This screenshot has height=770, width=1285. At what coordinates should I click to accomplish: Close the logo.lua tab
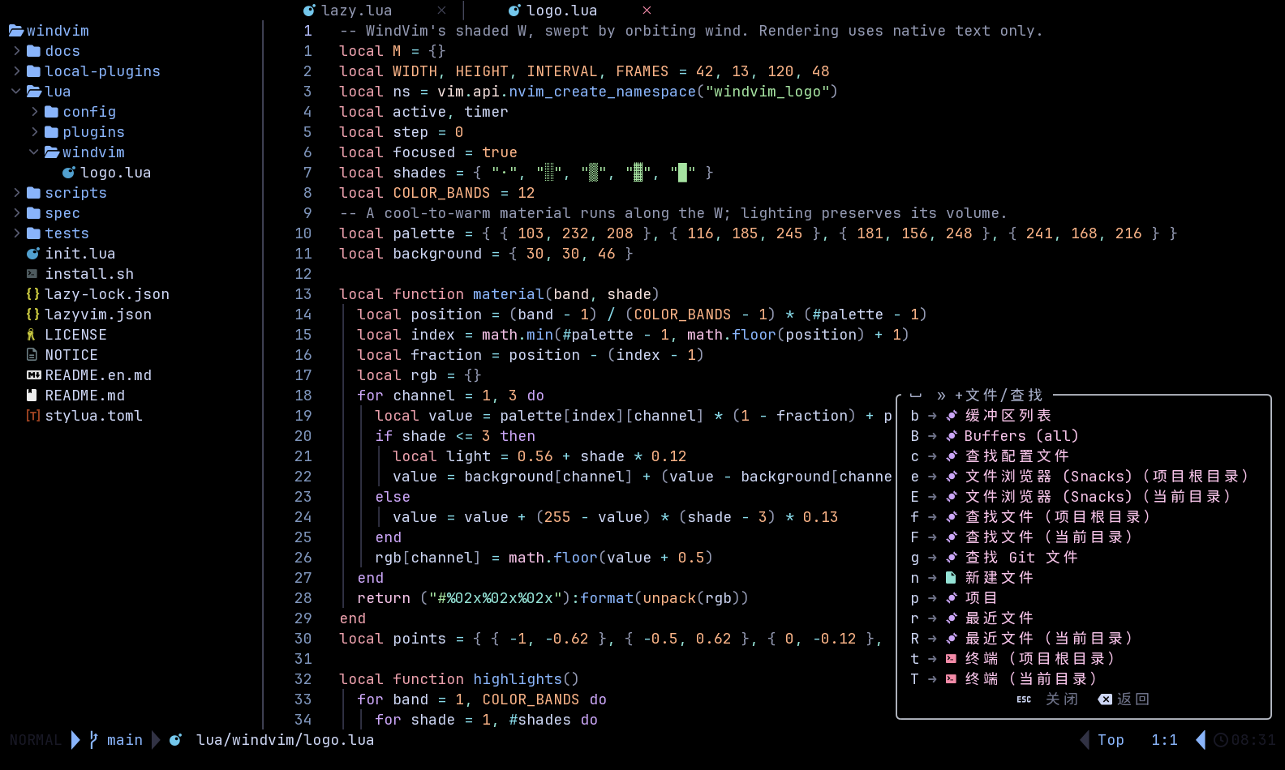tap(647, 11)
